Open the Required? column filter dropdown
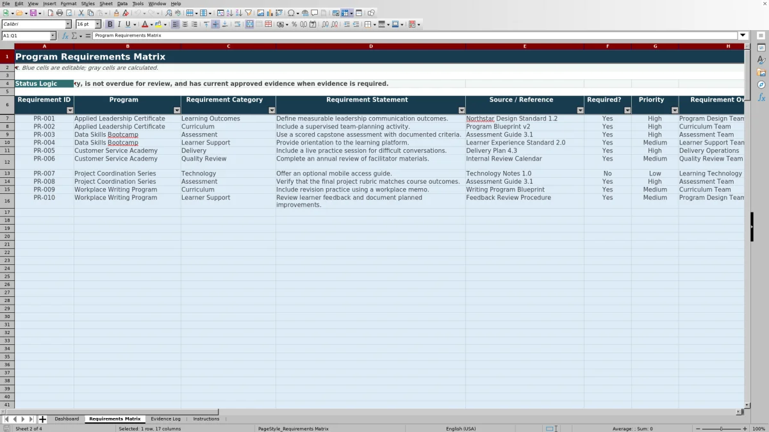 (x=627, y=110)
